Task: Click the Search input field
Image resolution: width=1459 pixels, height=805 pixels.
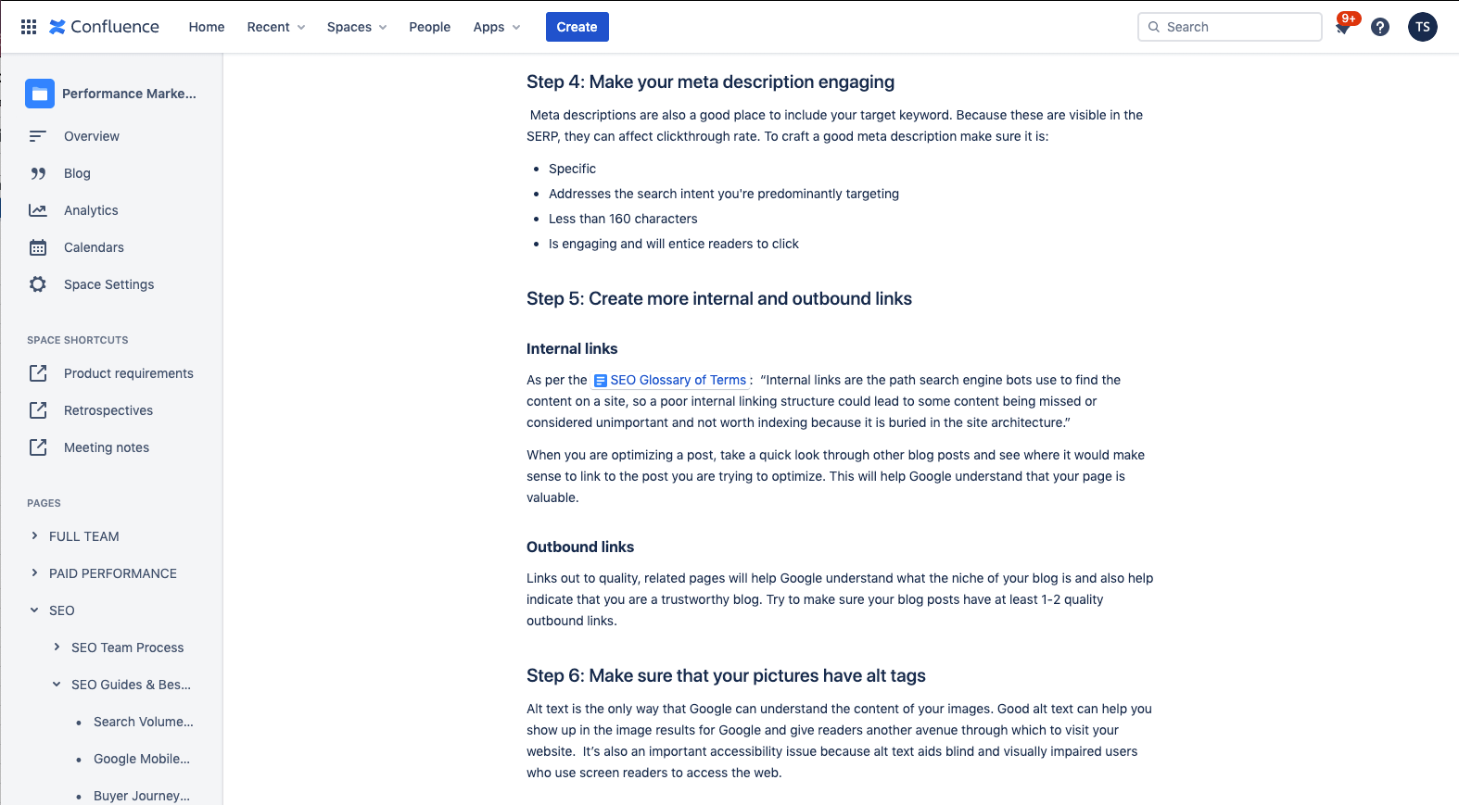Action: (x=1229, y=27)
